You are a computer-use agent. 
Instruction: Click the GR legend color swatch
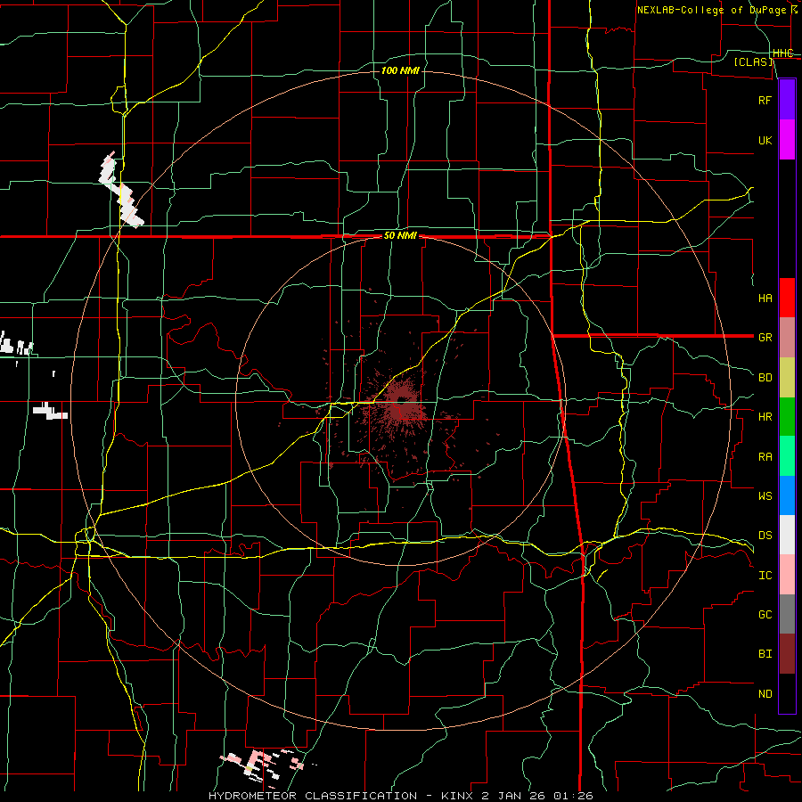[787, 337]
